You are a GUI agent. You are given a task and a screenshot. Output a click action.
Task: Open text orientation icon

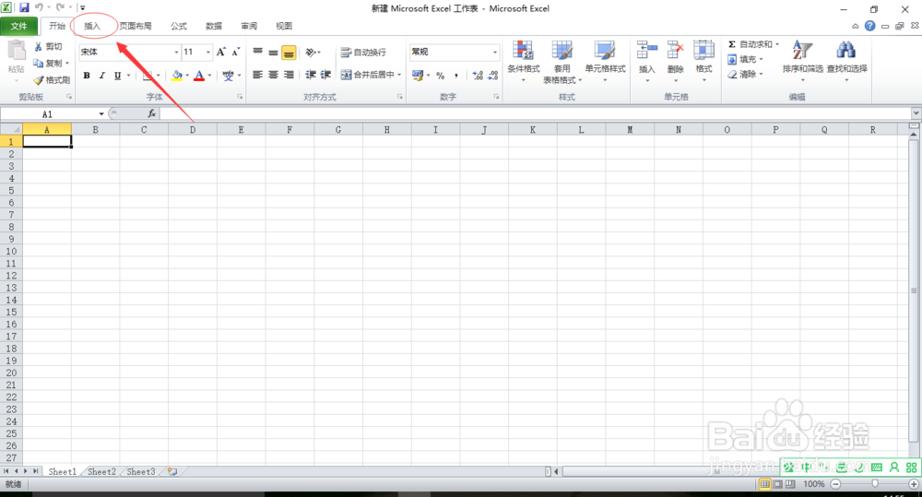coord(312,53)
